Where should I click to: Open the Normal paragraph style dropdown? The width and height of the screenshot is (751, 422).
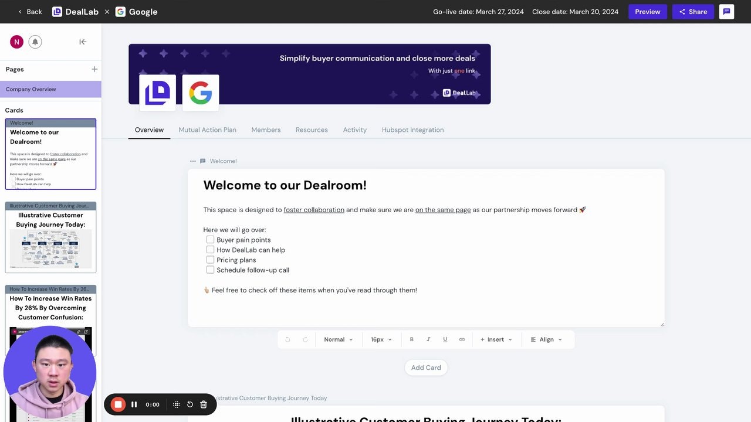[338, 339]
